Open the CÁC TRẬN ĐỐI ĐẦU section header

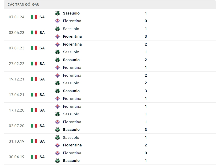pyautogui.click(x=24, y=5)
